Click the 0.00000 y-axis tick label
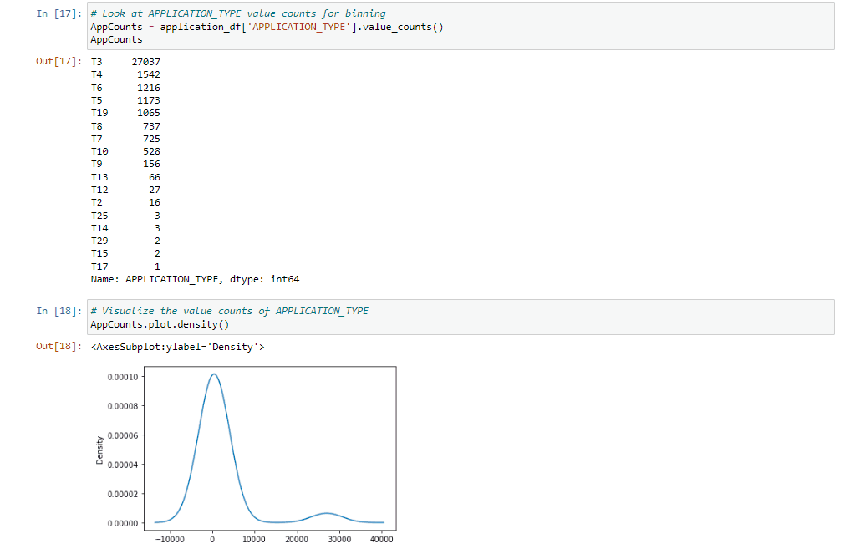Viewport: 850px width, 554px height. tap(123, 523)
